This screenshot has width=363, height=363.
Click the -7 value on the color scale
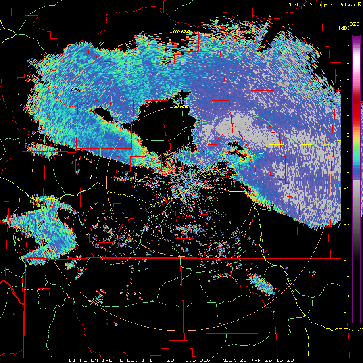pos(346,296)
